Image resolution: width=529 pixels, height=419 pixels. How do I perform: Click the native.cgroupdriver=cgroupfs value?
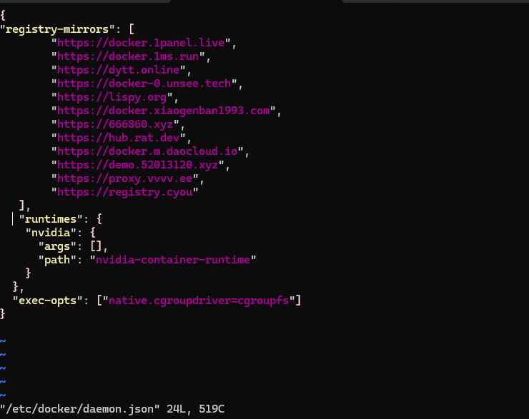199,300
